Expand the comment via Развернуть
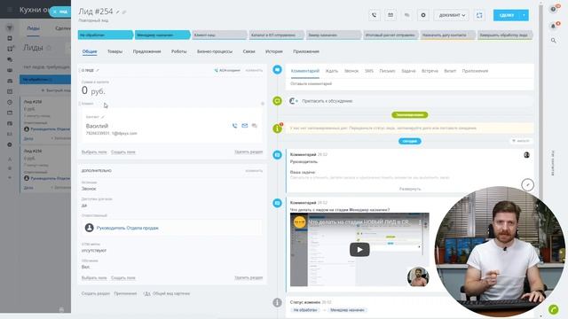Image resolution: width=568 pixels, height=319 pixels. click(x=410, y=189)
